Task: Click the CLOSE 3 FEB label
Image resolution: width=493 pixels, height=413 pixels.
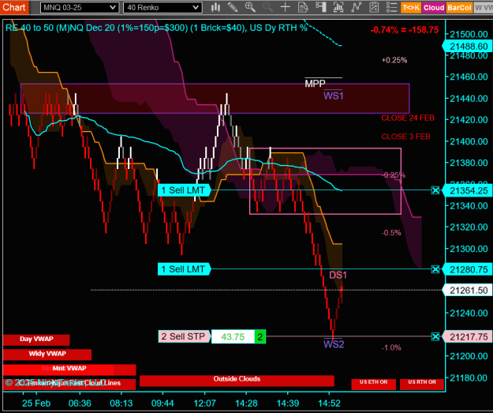Action: 405,137
